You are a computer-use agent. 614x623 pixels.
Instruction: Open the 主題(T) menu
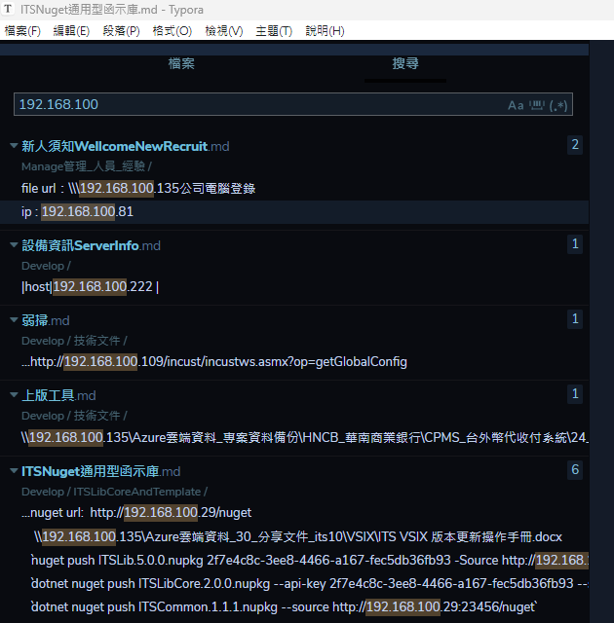[274, 31]
